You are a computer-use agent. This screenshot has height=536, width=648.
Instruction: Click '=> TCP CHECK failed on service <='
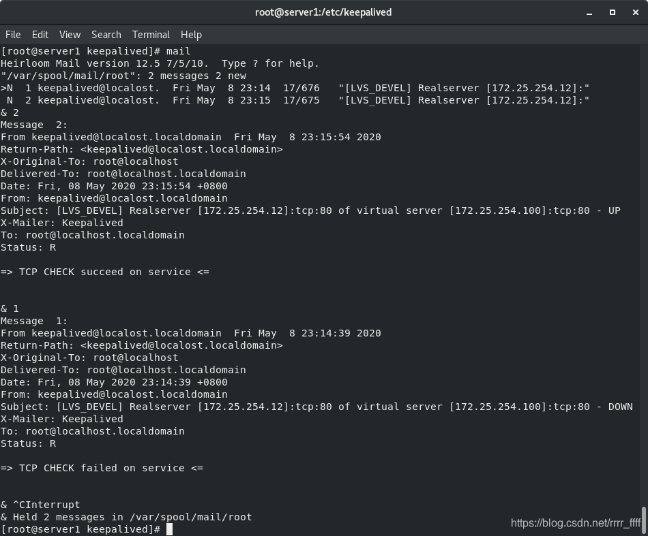click(x=102, y=469)
